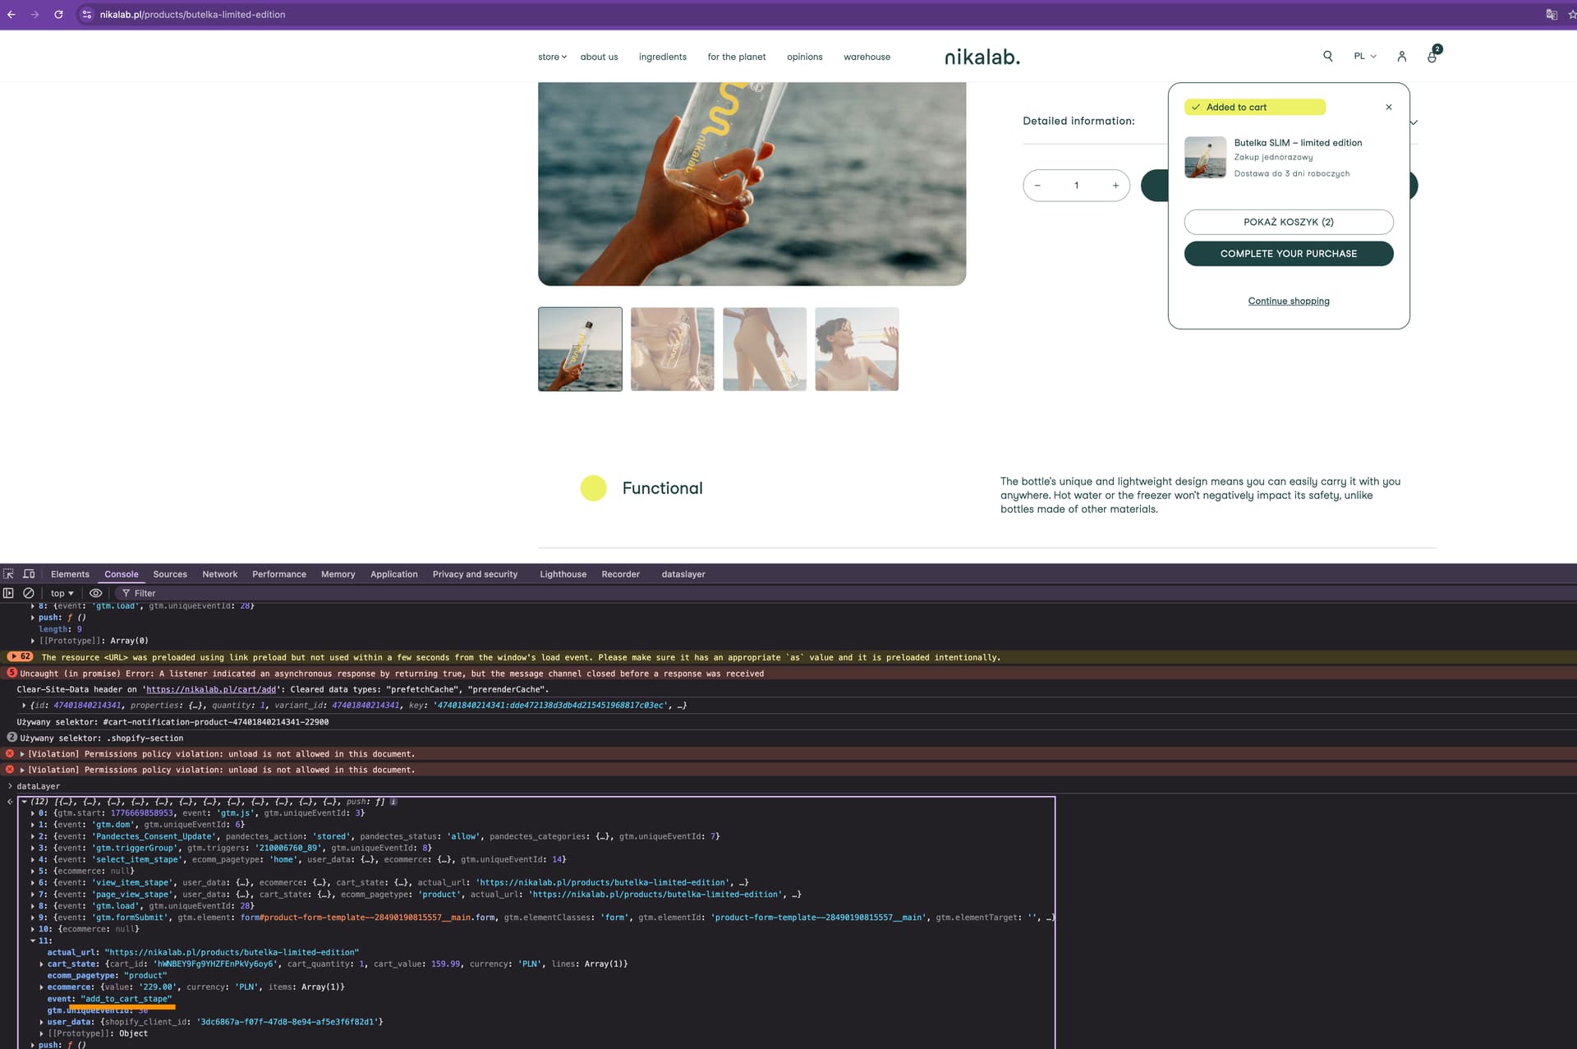1577x1049 pixels.
Task: Expand the store menu dropdown
Action: tap(552, 57)
